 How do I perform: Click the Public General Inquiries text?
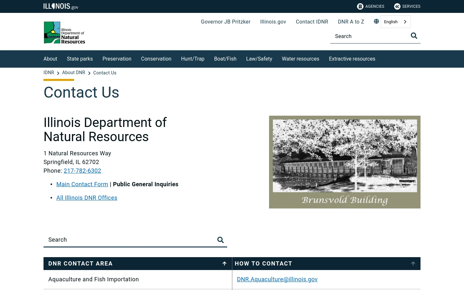pyautogui.click(x=146, y=184)
